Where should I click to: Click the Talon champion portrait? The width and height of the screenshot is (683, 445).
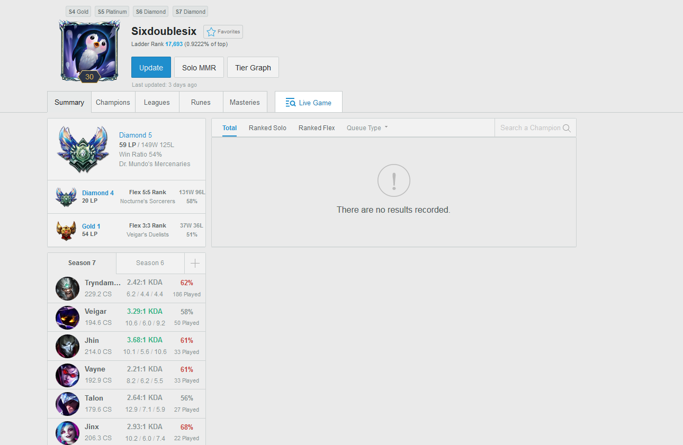pyautogui.click(x=67, y=404)
